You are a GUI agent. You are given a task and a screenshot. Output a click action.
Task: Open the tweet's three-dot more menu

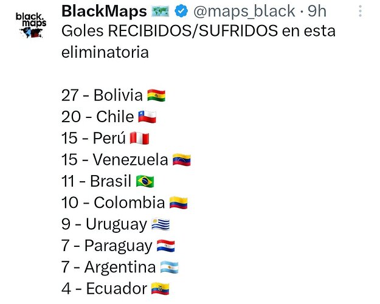[x=360, y=12]
